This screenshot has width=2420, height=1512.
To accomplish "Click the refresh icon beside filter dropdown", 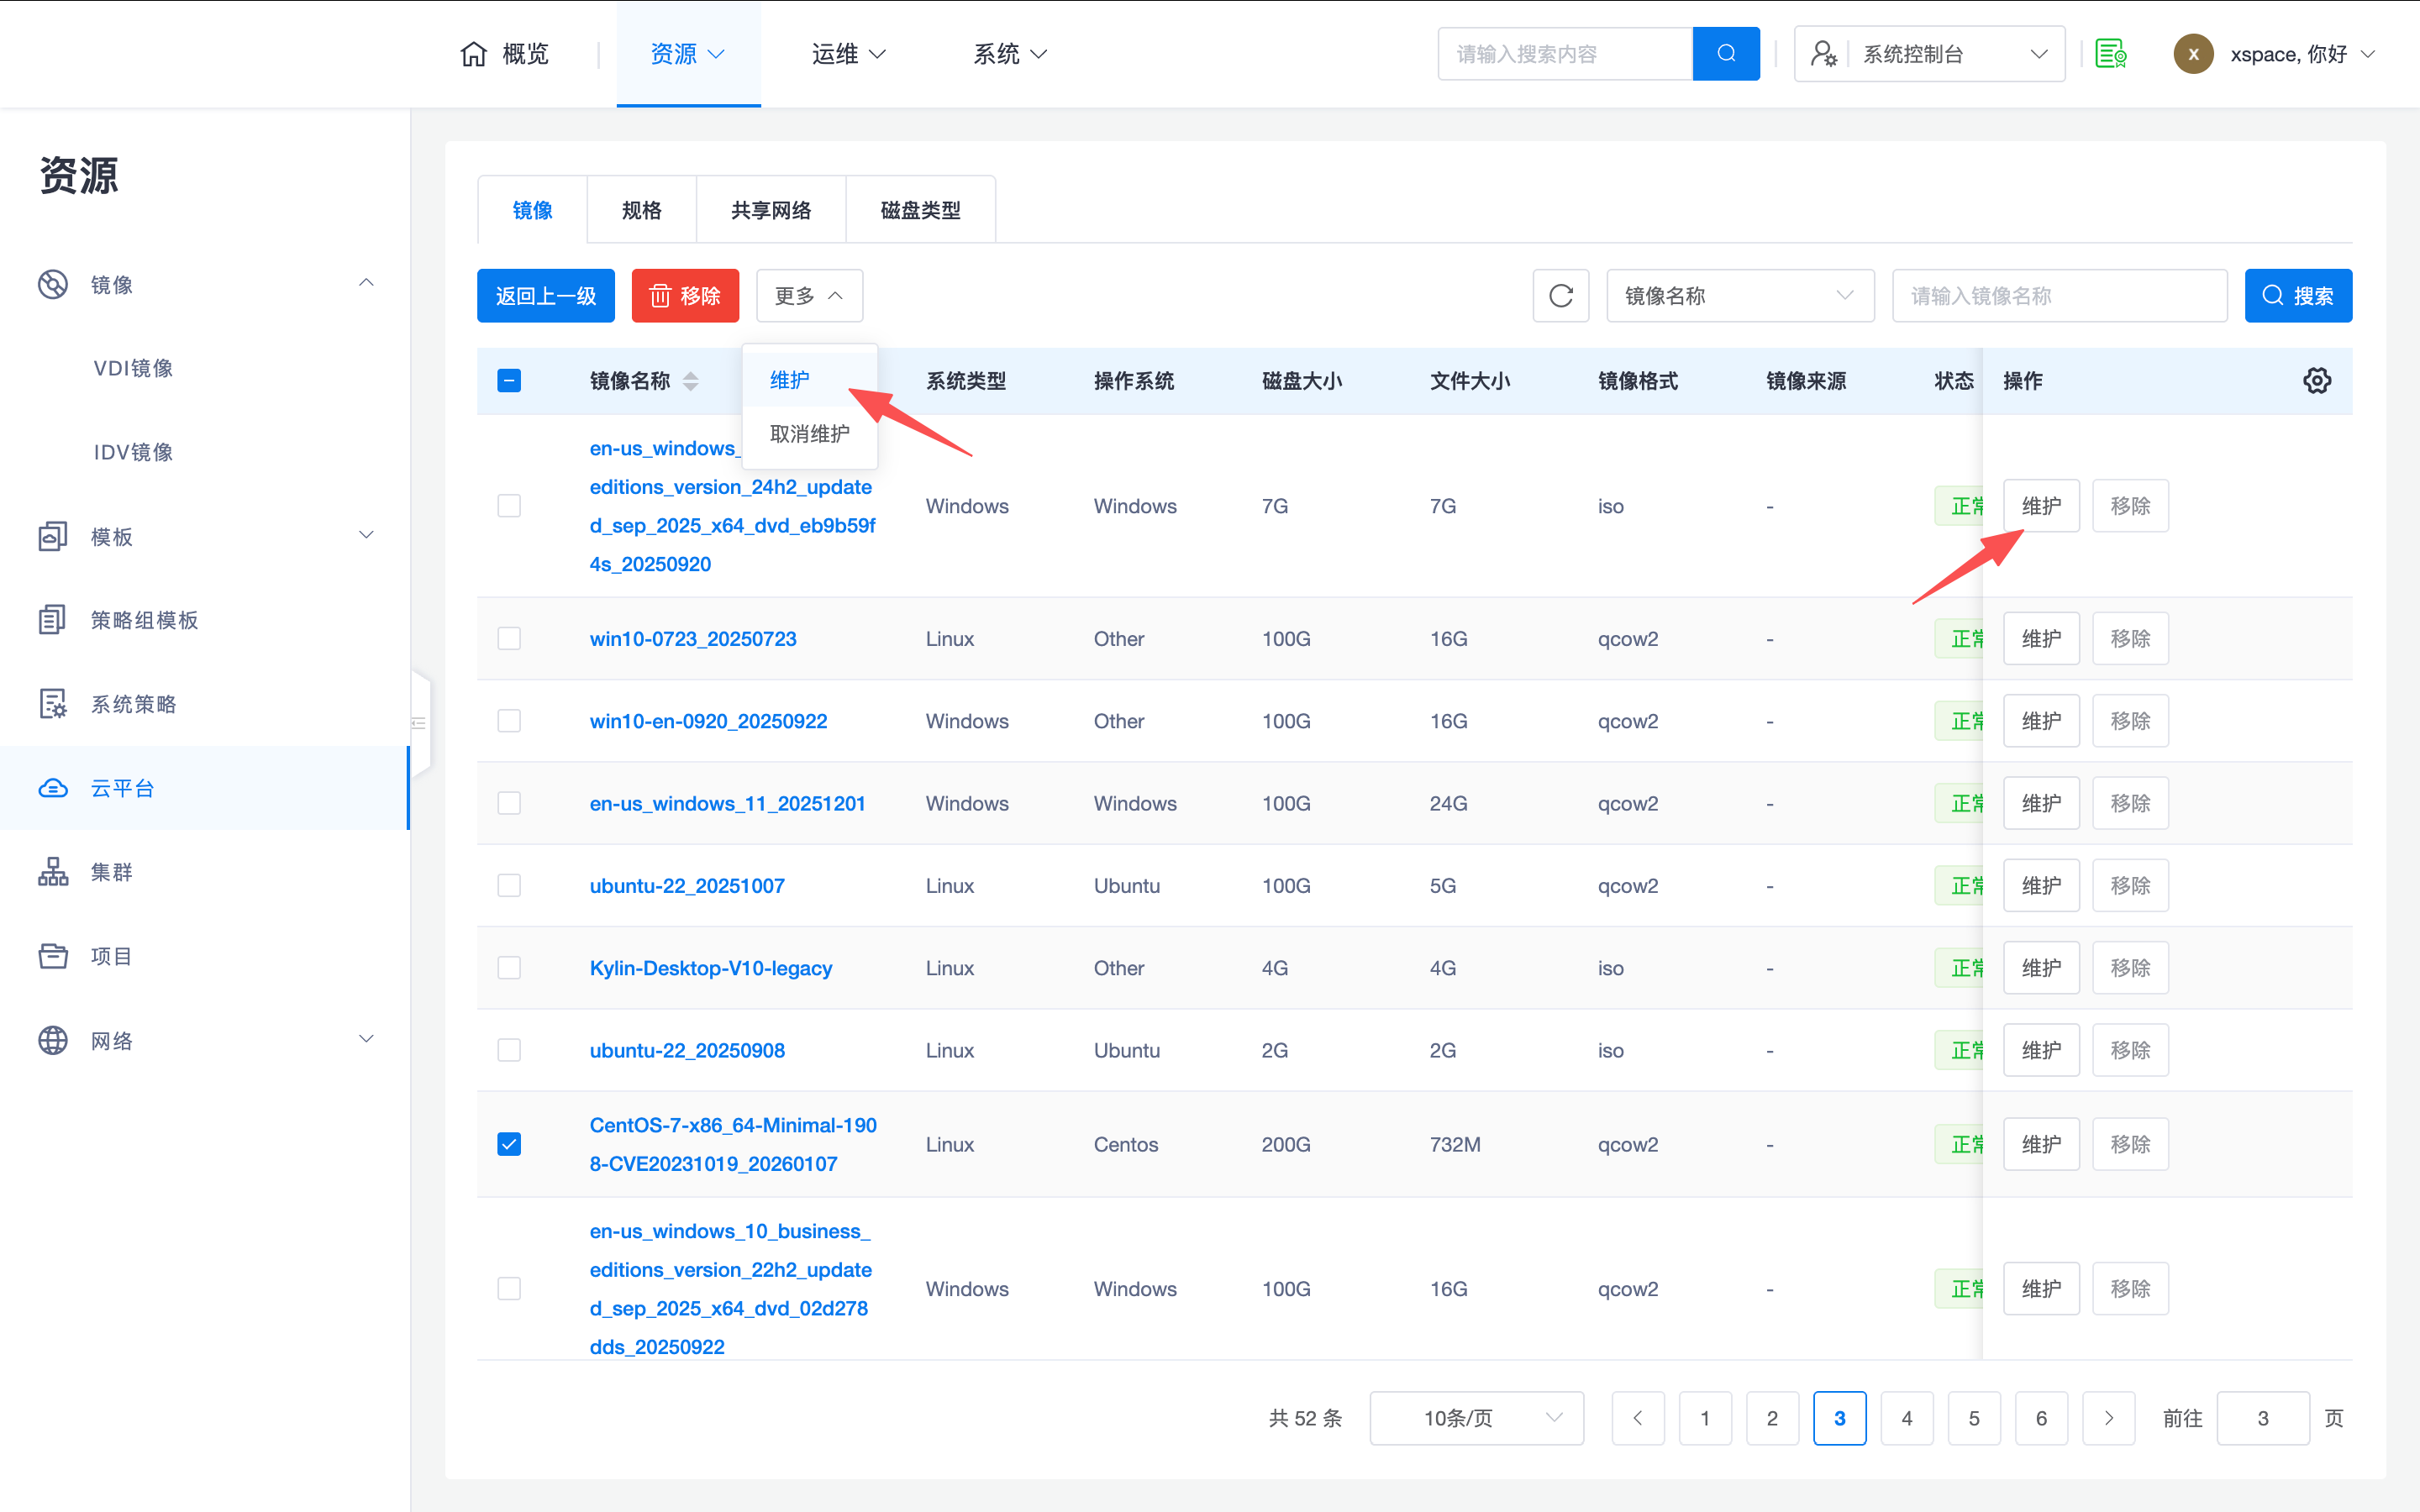I will click(1560, 296).
